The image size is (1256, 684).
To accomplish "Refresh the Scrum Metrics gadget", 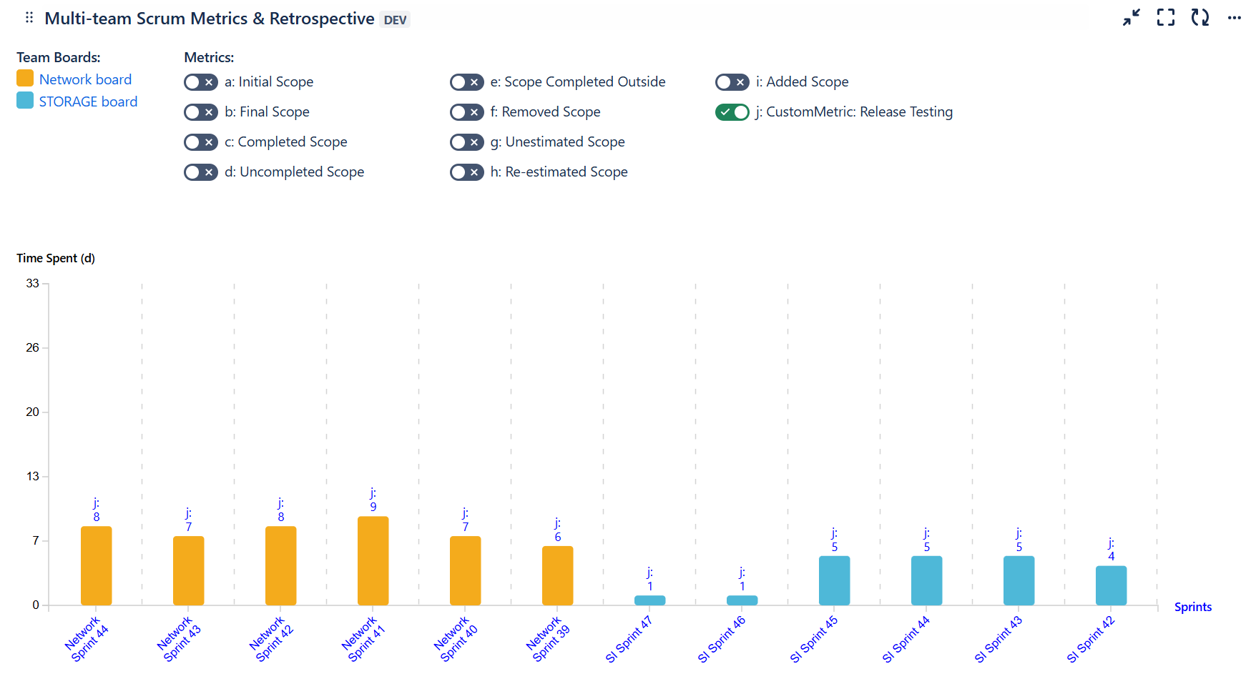I will 1200,18.
